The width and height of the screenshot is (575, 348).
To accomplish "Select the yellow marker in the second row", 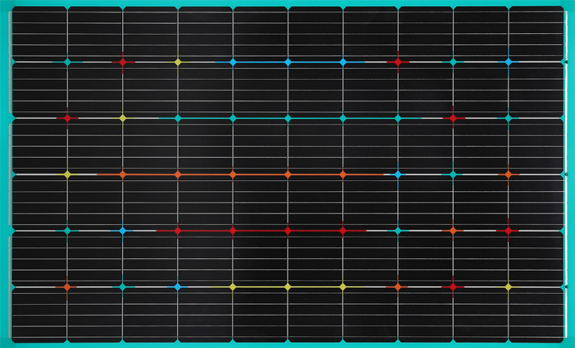I will [x=122, y=118].
